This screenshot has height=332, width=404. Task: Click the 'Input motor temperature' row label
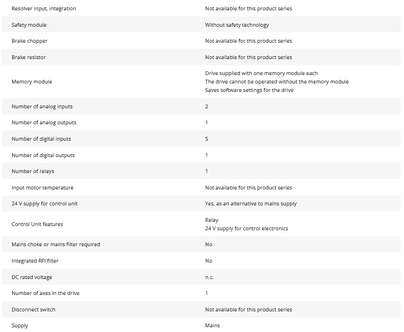pos(42,188)
